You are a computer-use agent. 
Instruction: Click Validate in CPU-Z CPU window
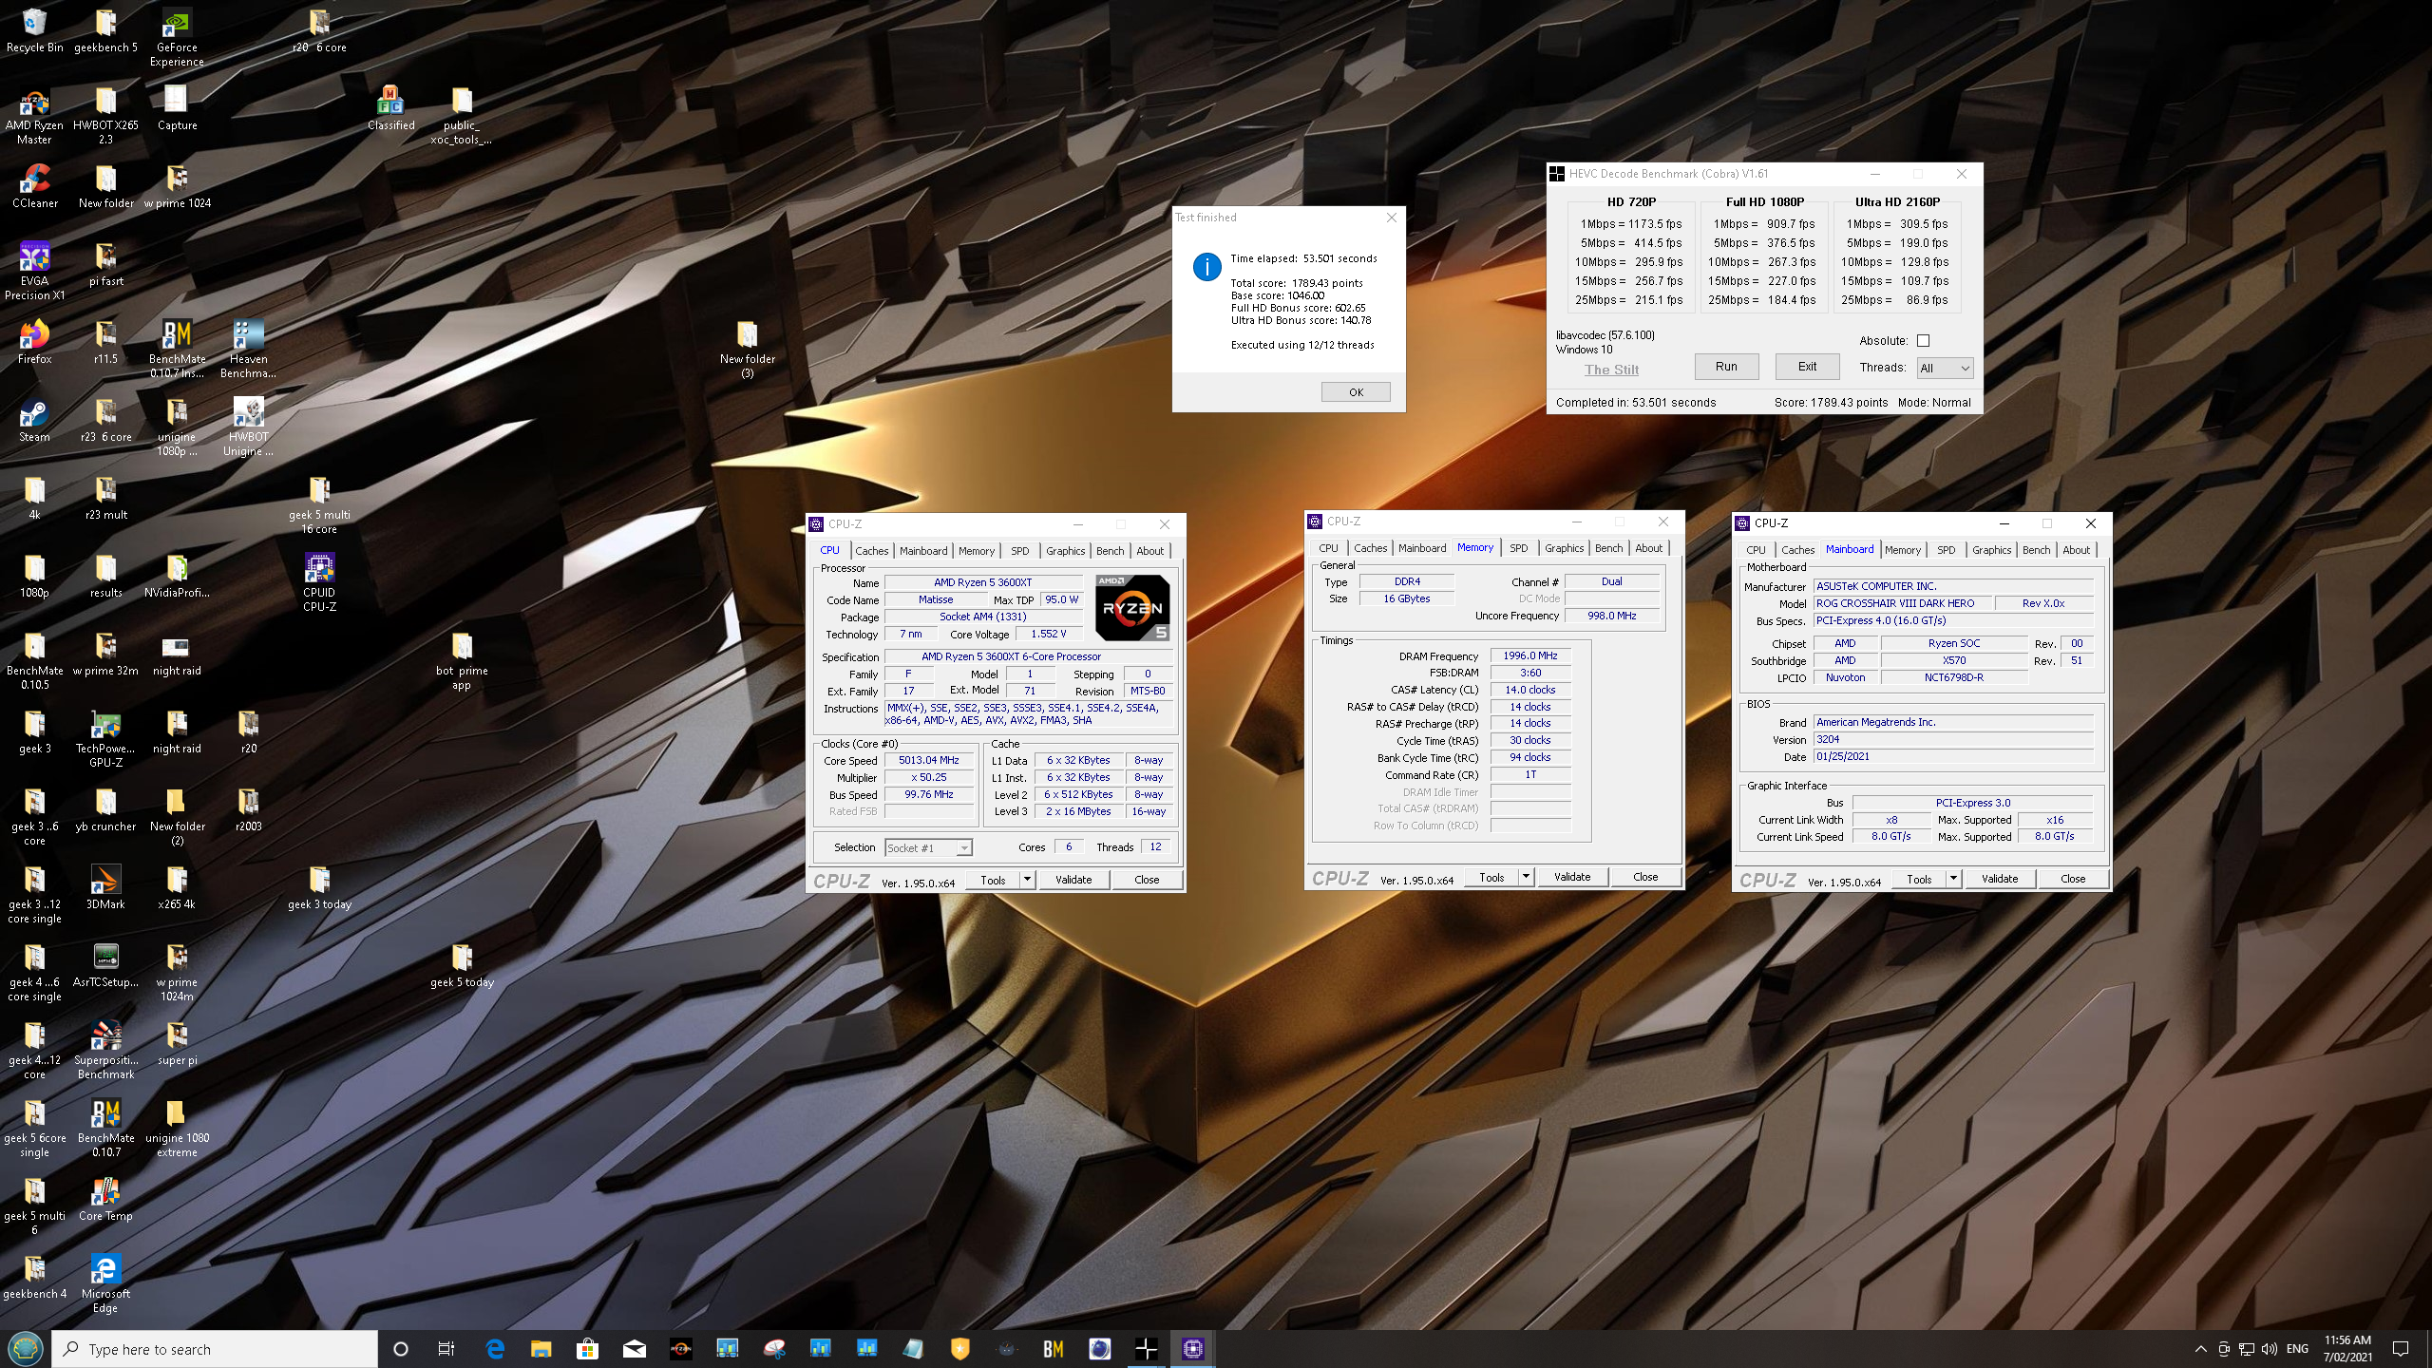pyautogui.click(x=1073, y=880)
